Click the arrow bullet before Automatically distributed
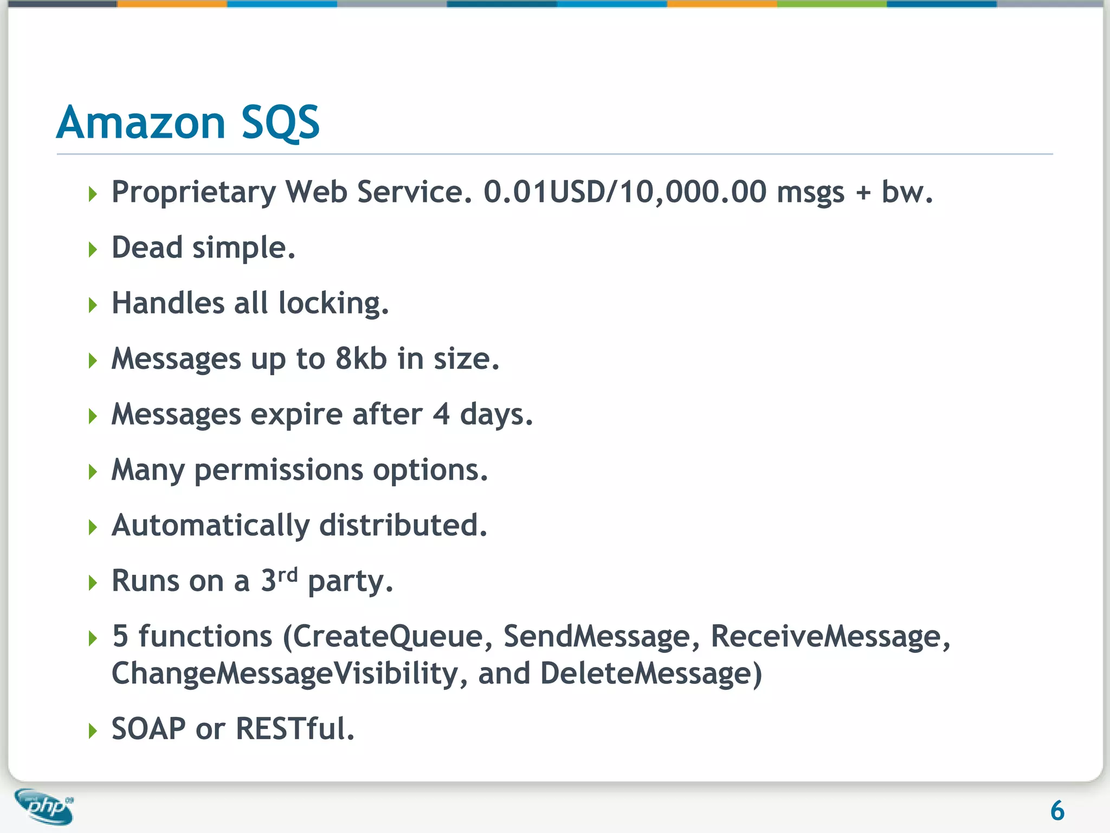1110x833 pixels. (x=93, y=527)
